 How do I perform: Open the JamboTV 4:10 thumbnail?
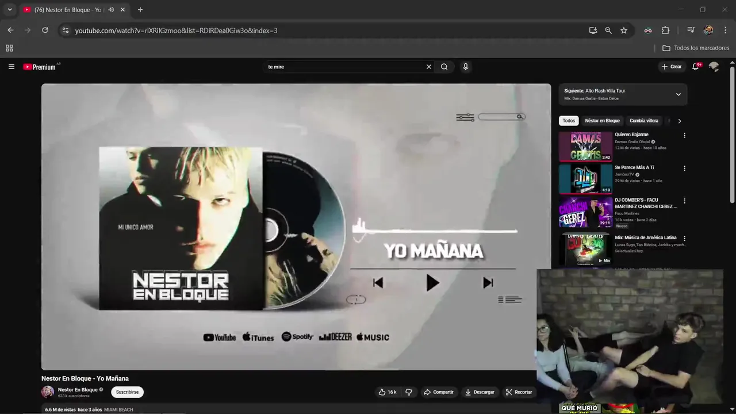585,179
